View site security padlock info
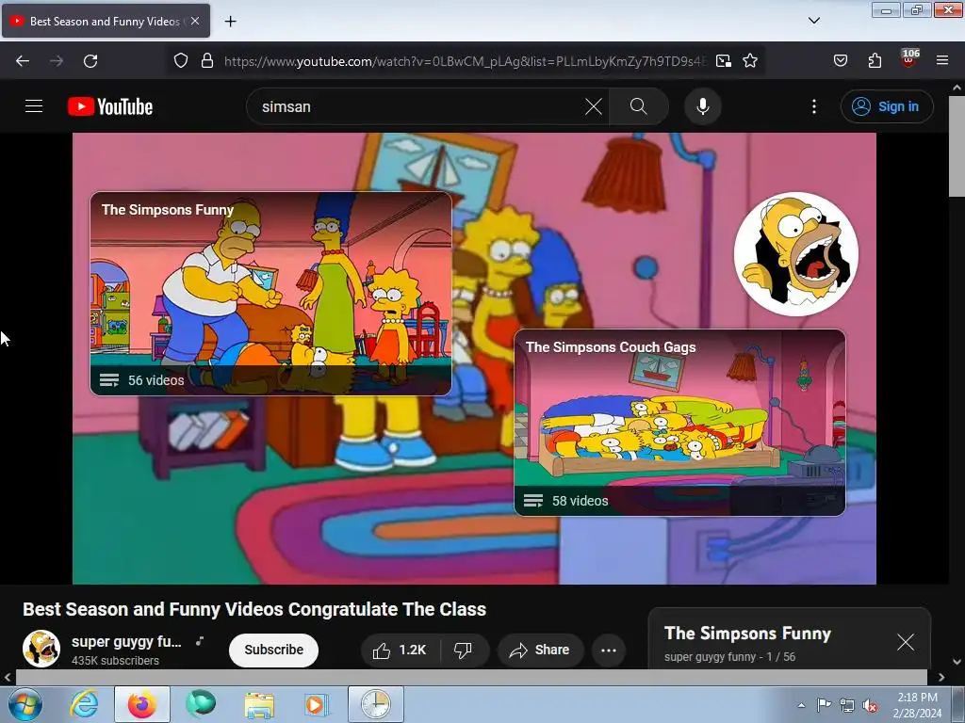Screen dimensions: 965x723 (207, 61)
